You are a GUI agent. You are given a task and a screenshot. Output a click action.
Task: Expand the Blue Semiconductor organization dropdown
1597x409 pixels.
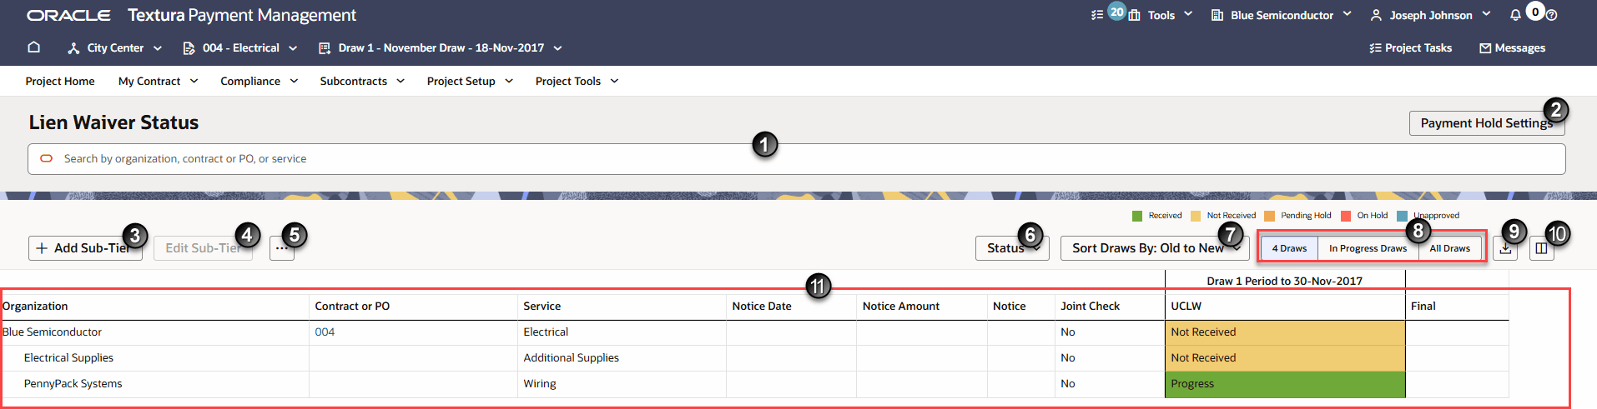tap(1347, 14)
